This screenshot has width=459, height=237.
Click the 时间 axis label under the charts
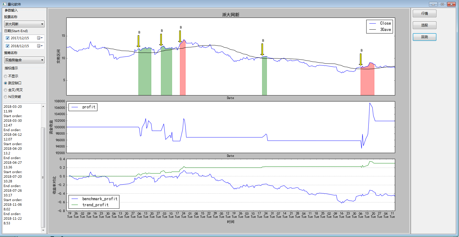tap(231, 222)
